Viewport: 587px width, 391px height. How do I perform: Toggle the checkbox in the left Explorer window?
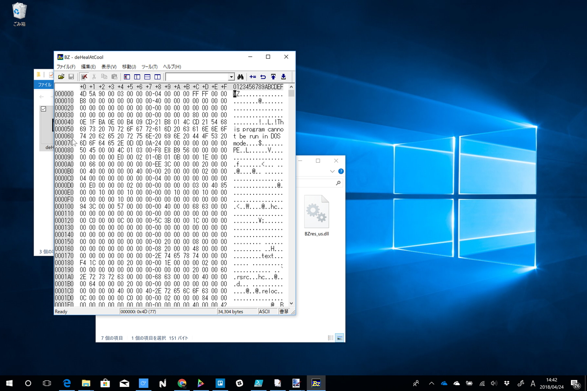coord(44,109)
